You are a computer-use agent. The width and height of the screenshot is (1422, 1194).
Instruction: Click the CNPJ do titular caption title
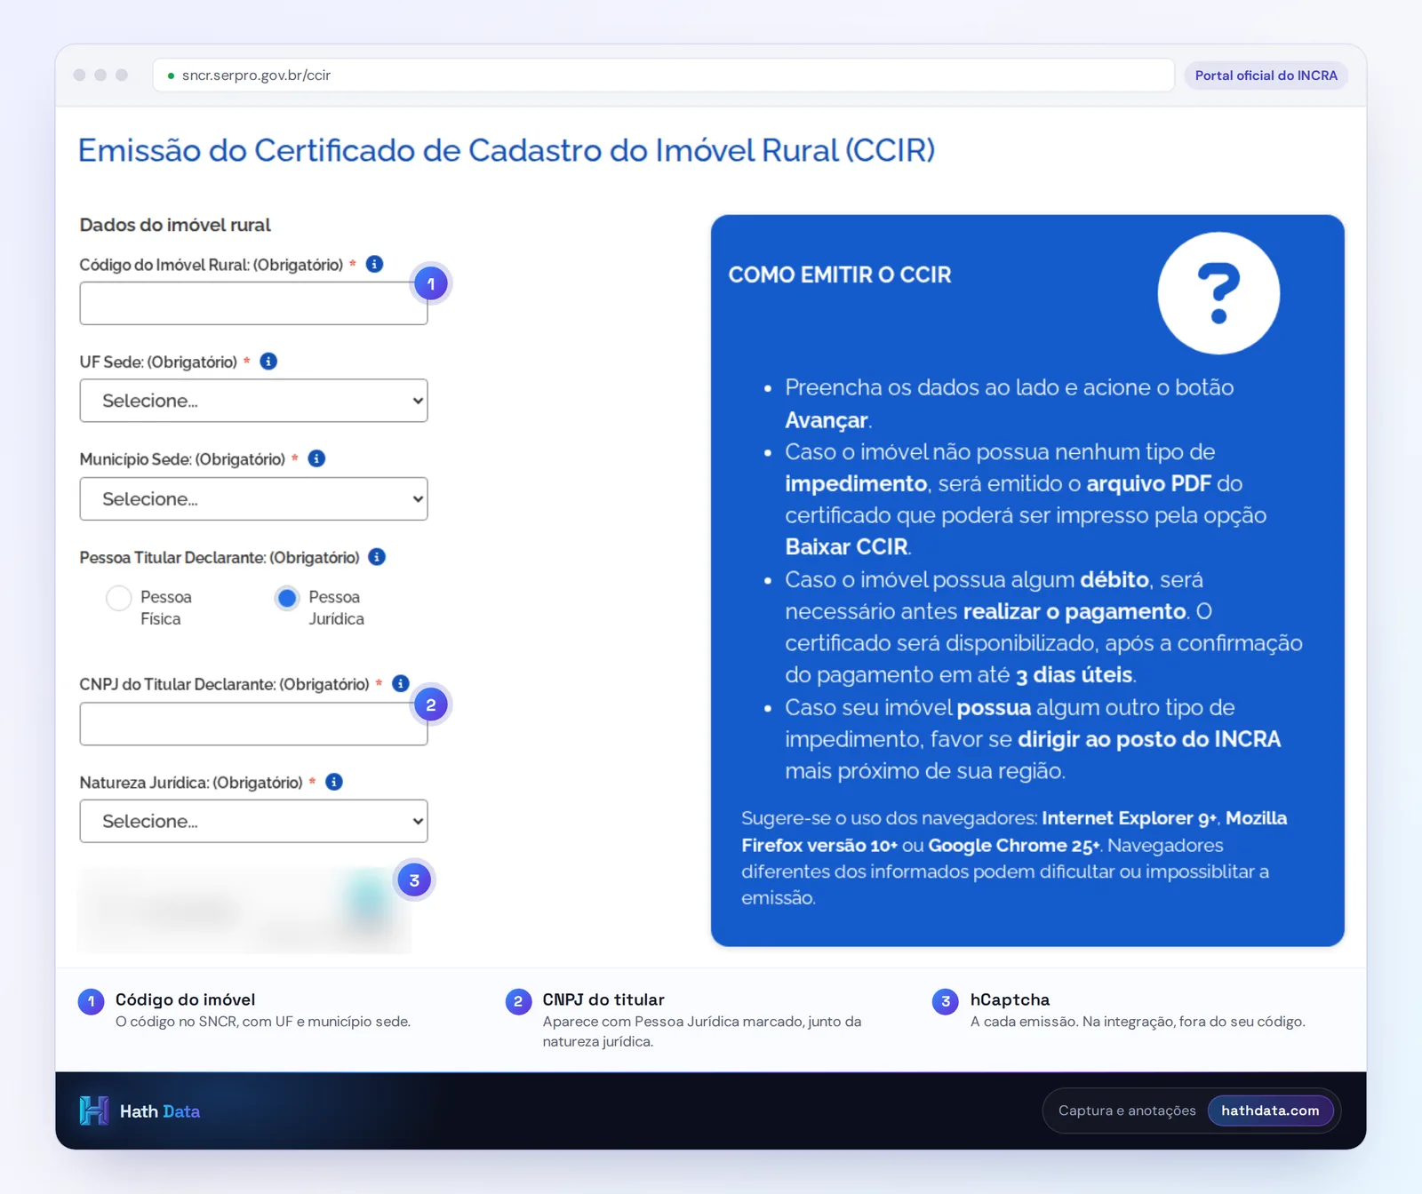603,999
